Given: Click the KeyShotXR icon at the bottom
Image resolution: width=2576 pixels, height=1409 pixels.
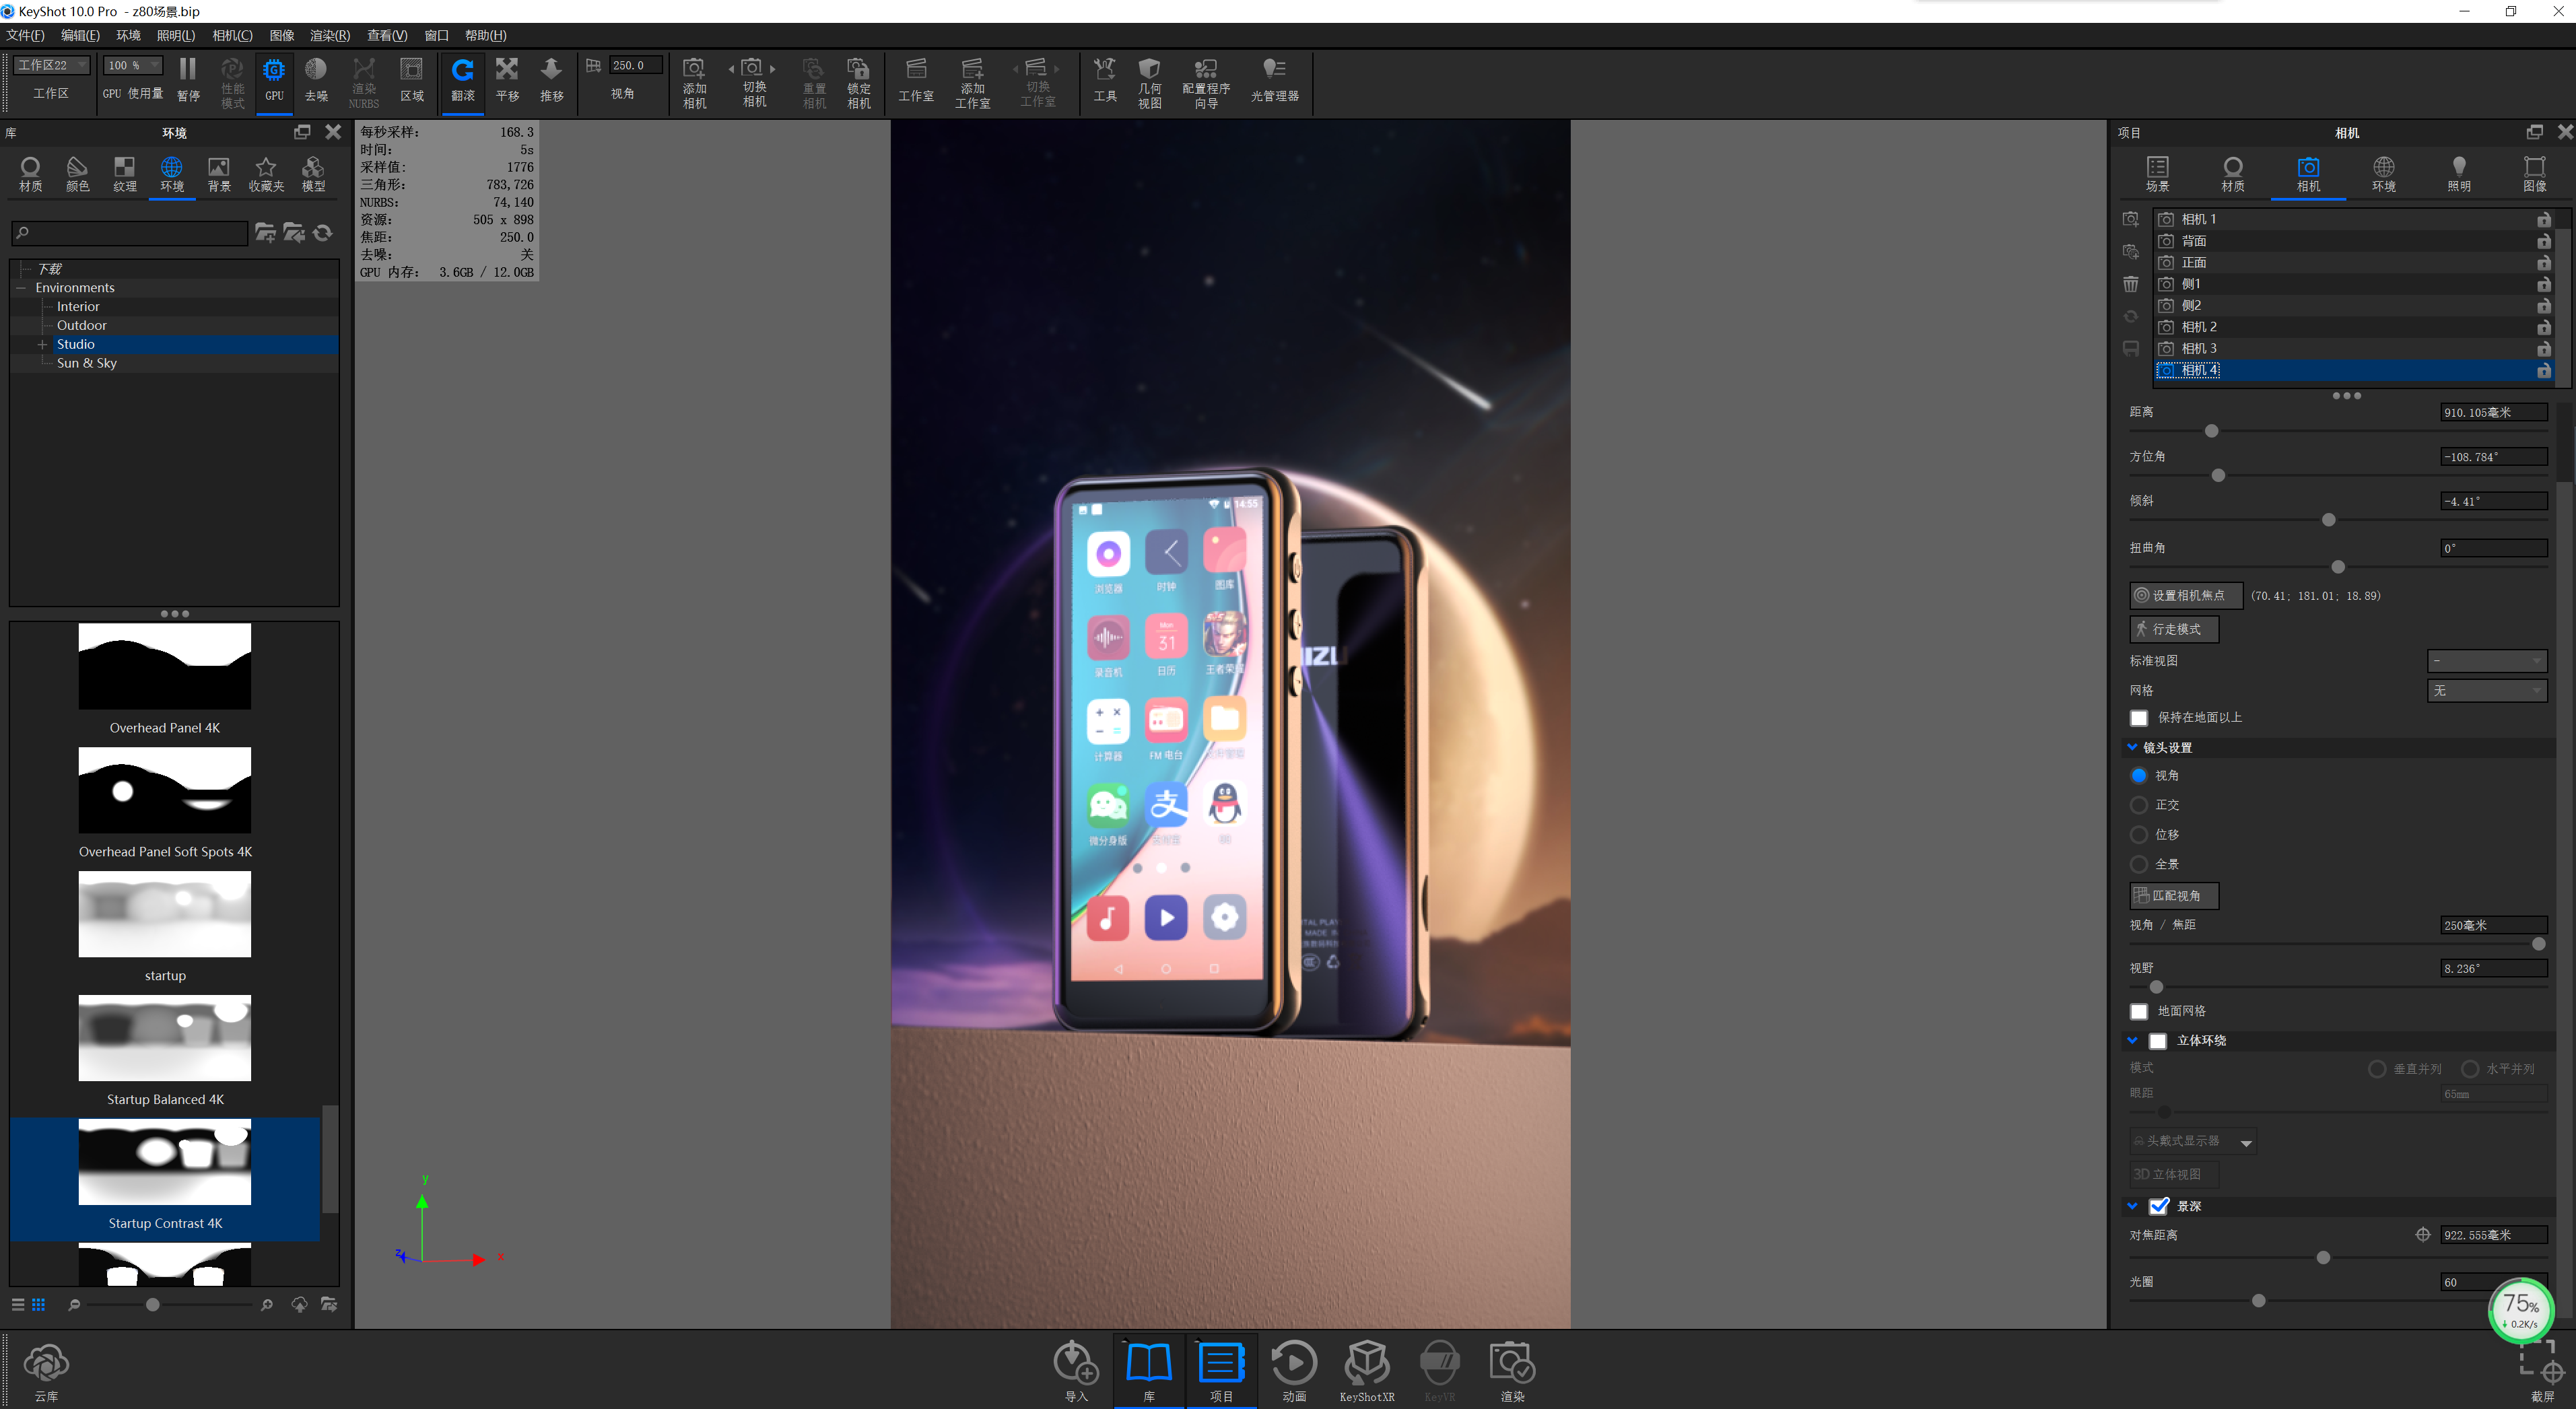Looking at the screenshot, I should point(1367,1368).
